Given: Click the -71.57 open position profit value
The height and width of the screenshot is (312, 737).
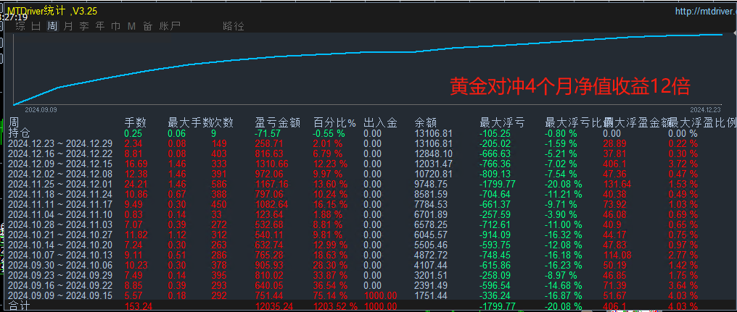Looking at the screenshot, I should coord(268,133).
